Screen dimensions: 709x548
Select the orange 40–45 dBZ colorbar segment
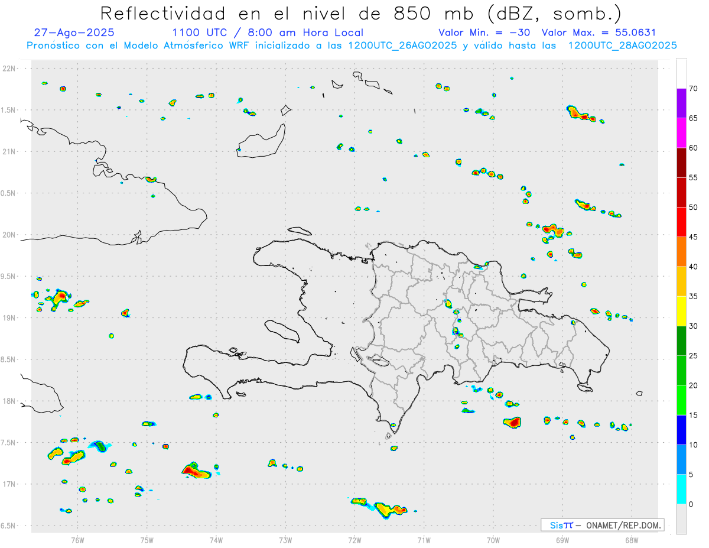tap(681, 252)
